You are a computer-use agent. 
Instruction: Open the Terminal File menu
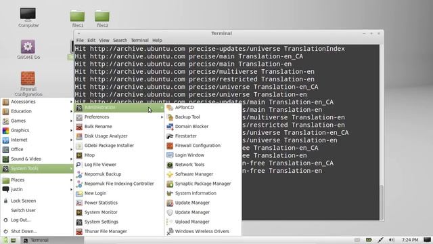click(x=80, y=41)
